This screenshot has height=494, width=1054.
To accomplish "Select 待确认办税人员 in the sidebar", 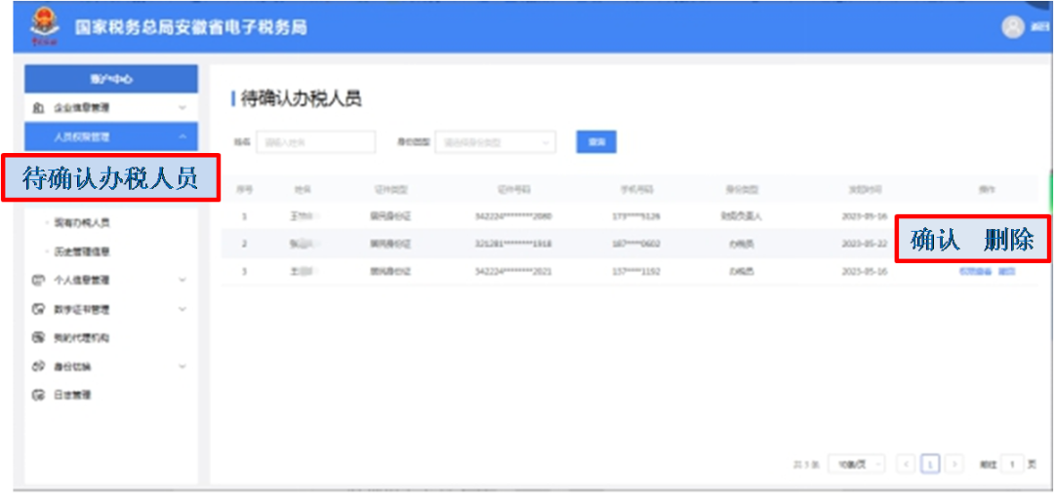I will pyautogui.click(x=109, y=178).
